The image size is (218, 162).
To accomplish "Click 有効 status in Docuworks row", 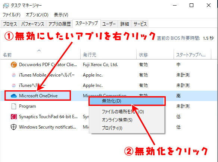I will 143,65.
